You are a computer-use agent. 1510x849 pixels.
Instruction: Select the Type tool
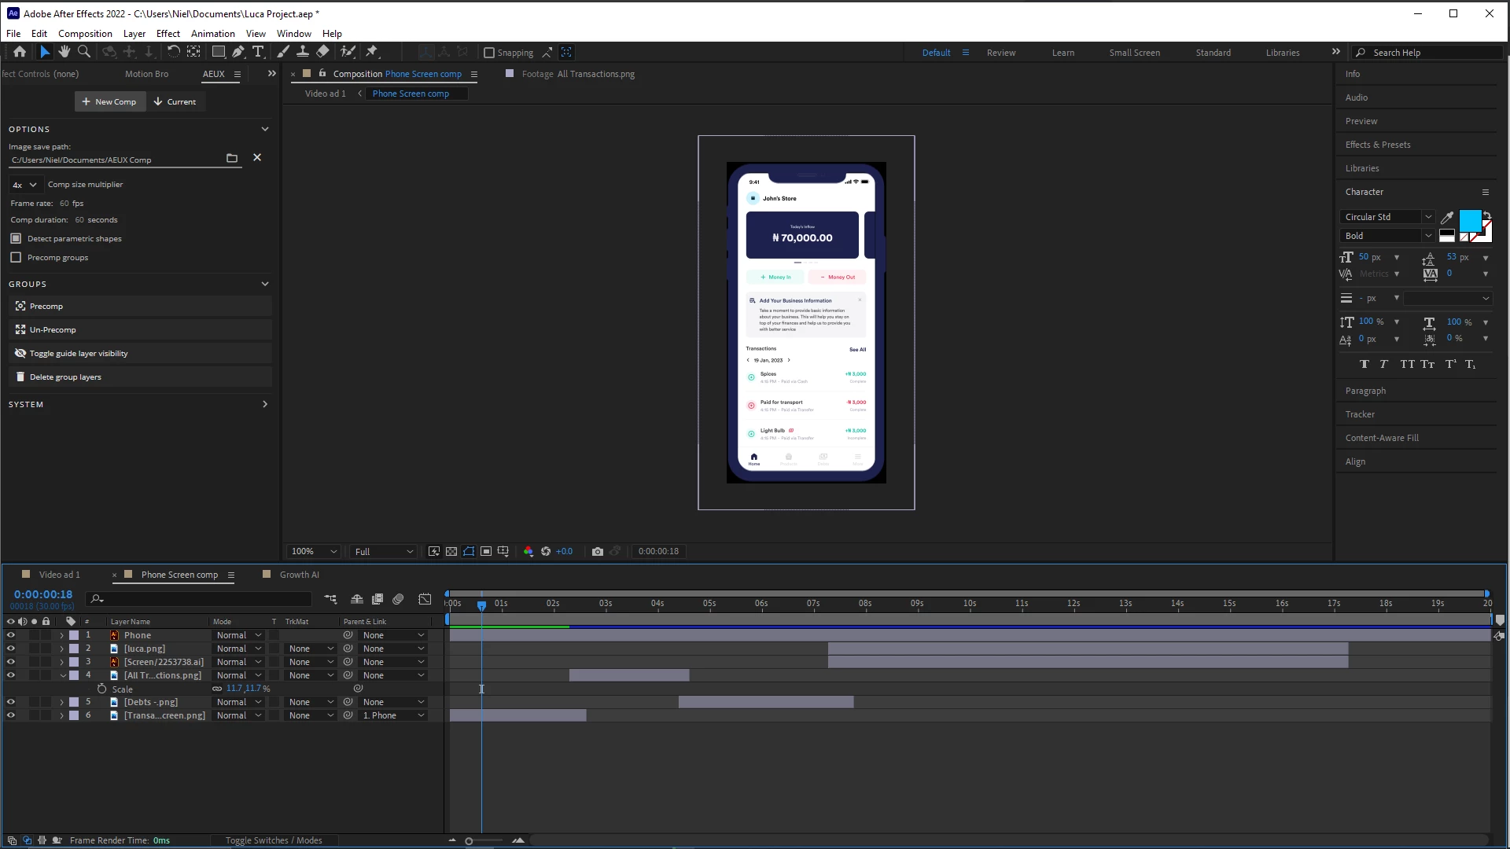[258, 52]
